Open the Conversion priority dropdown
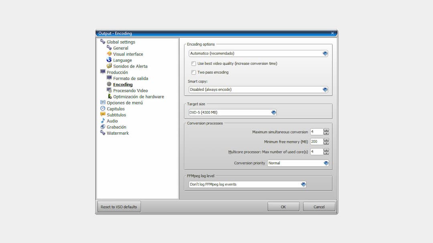 click(x=326, y=163)
